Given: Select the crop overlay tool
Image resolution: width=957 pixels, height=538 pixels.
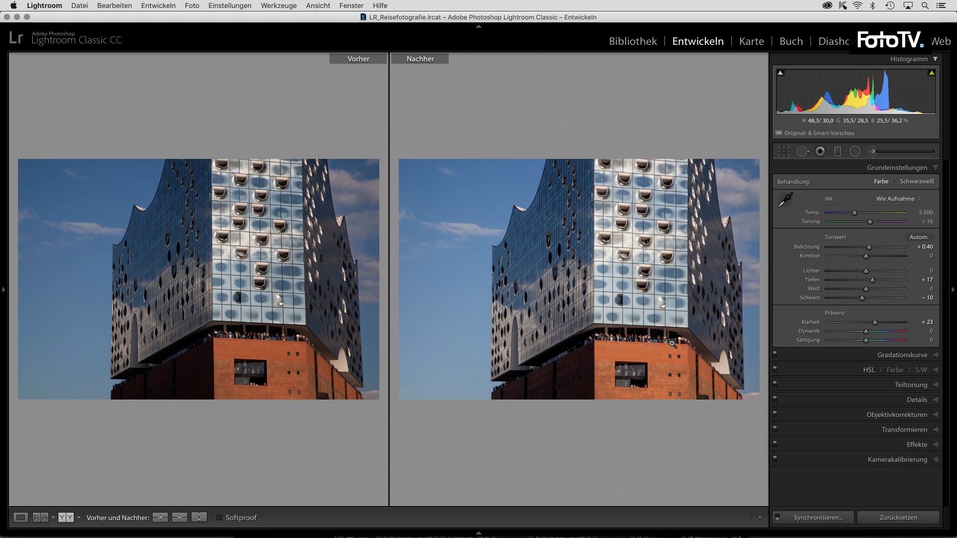Looking at the screenshot, I should (784, 151).
